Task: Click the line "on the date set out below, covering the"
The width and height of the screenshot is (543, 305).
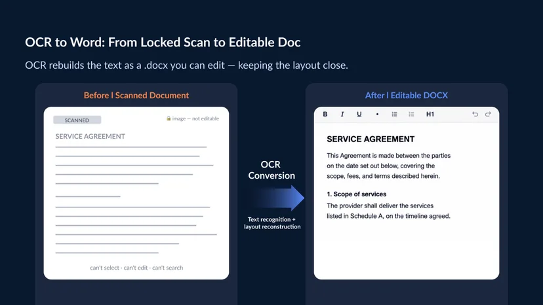Action: tap(380, 166)
